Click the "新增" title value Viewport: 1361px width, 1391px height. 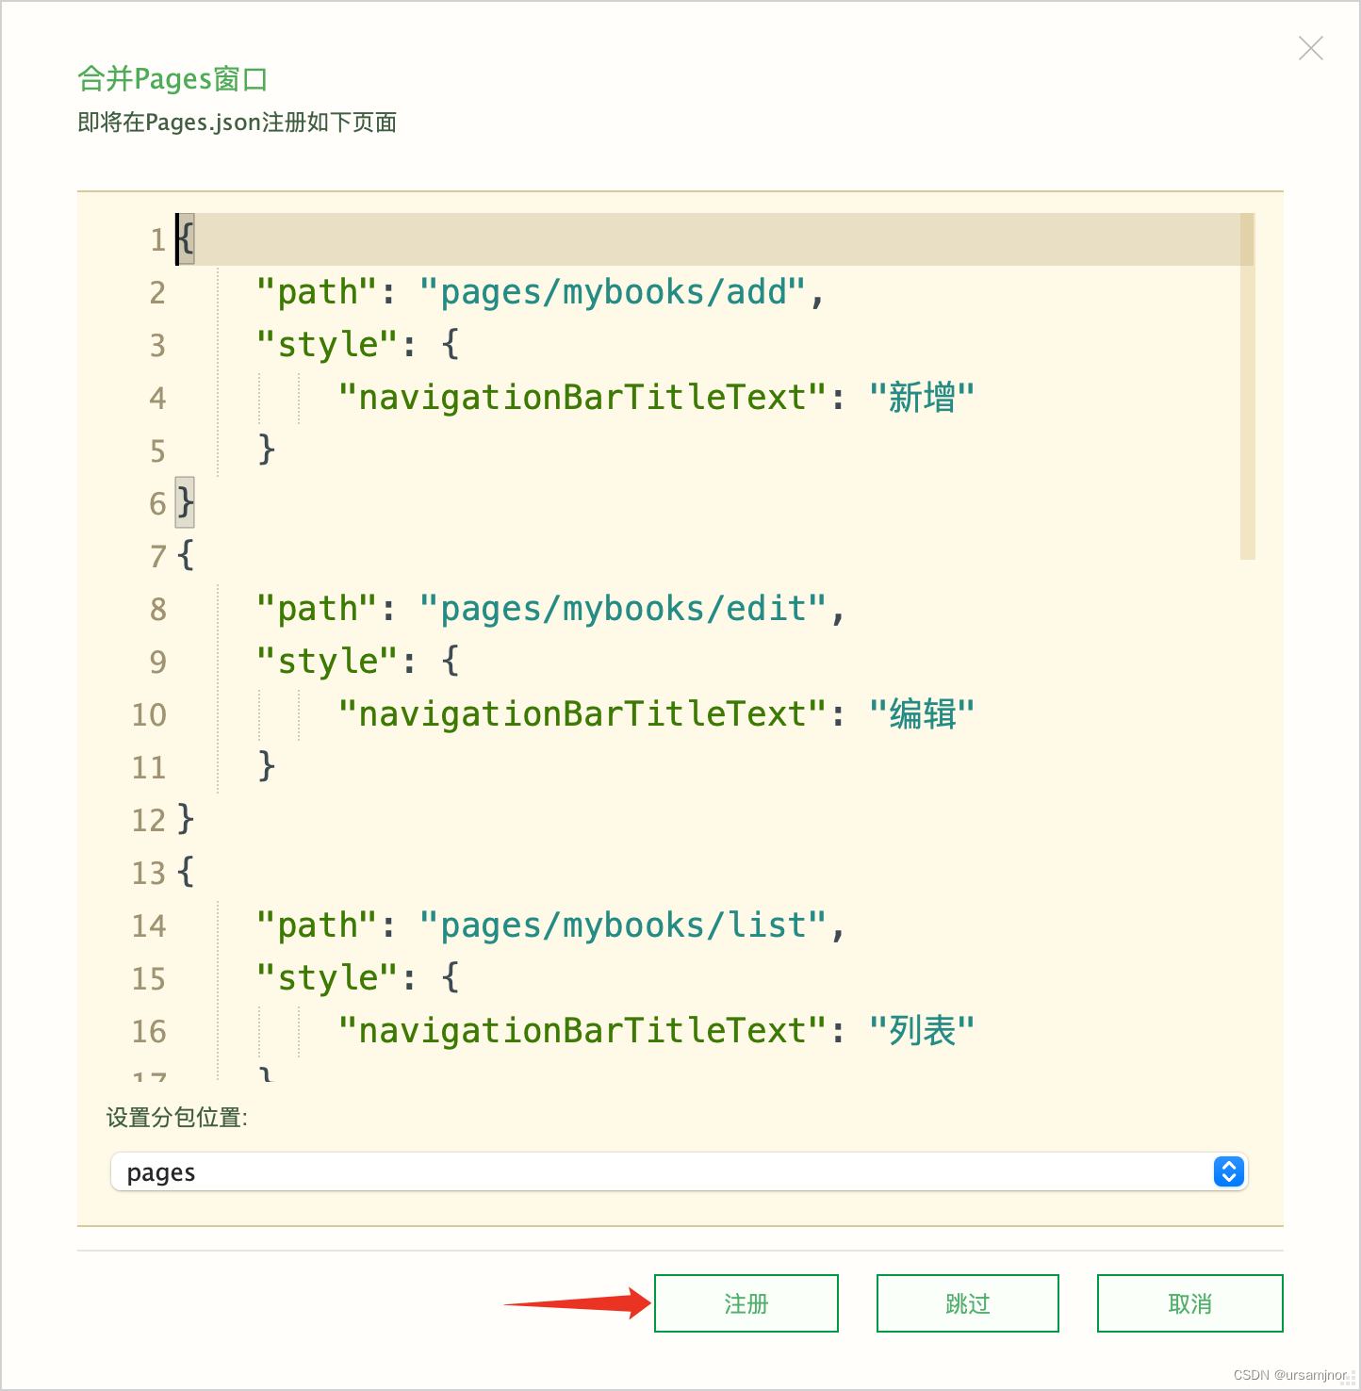(921, 398)
